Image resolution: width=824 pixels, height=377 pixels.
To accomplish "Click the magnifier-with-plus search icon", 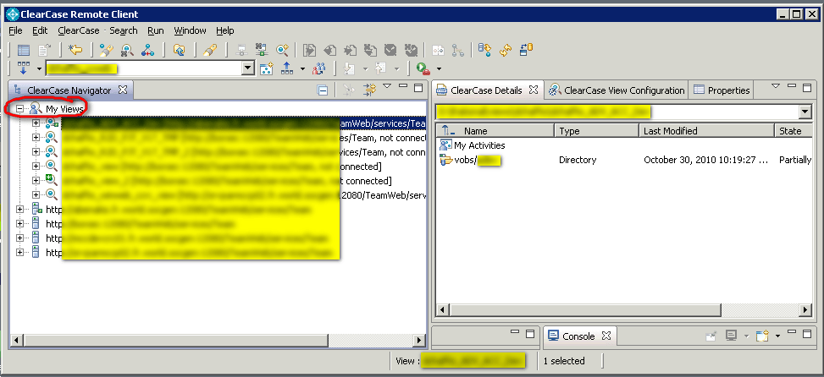I will 283,51.
